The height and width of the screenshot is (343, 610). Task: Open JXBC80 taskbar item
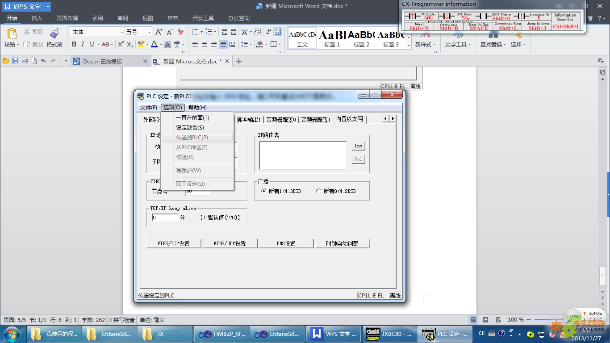pos(389,334)
